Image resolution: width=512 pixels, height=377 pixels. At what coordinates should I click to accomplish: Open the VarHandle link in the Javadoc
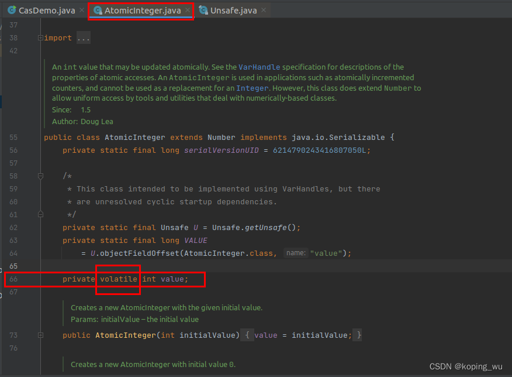click(260, 67)
